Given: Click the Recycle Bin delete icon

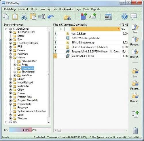Looking at the screenshot, I should point(135,131).
